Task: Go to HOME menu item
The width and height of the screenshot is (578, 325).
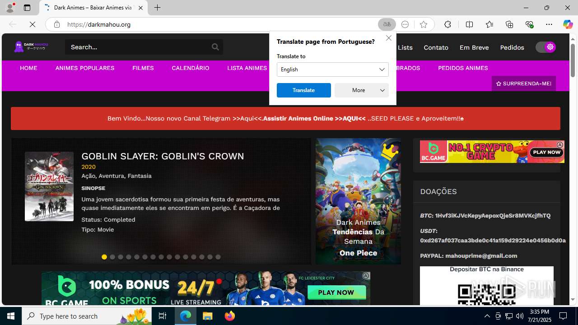Action: (28, 68)
